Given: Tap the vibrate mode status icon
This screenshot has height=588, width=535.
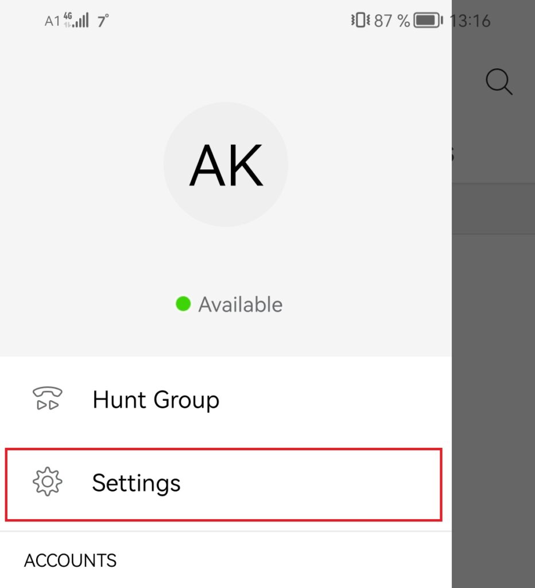Looking at the screenshot, I should 360,21.
